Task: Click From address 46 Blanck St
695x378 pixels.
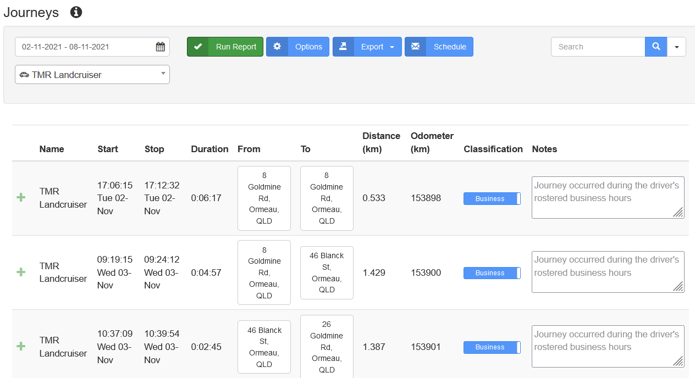Action: point(264,347)
